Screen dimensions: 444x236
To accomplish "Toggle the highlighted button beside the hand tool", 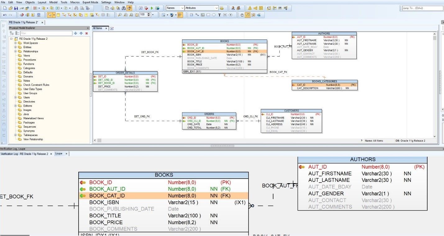I will (x=248, y=15).
